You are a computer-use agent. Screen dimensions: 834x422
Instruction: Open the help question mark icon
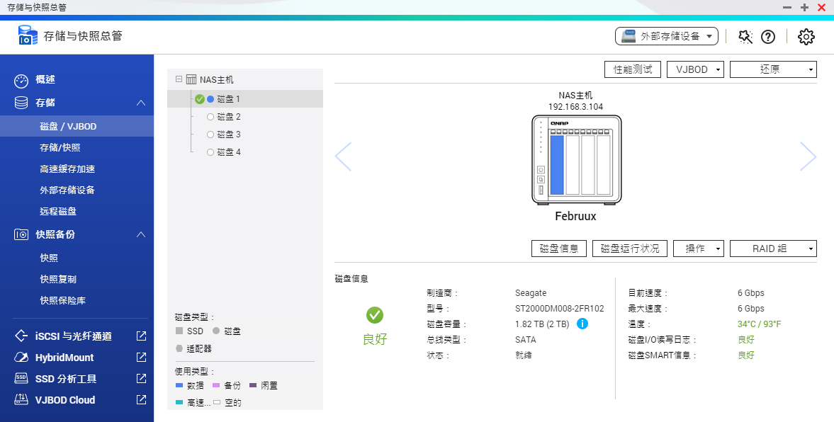tap(768, 36)
